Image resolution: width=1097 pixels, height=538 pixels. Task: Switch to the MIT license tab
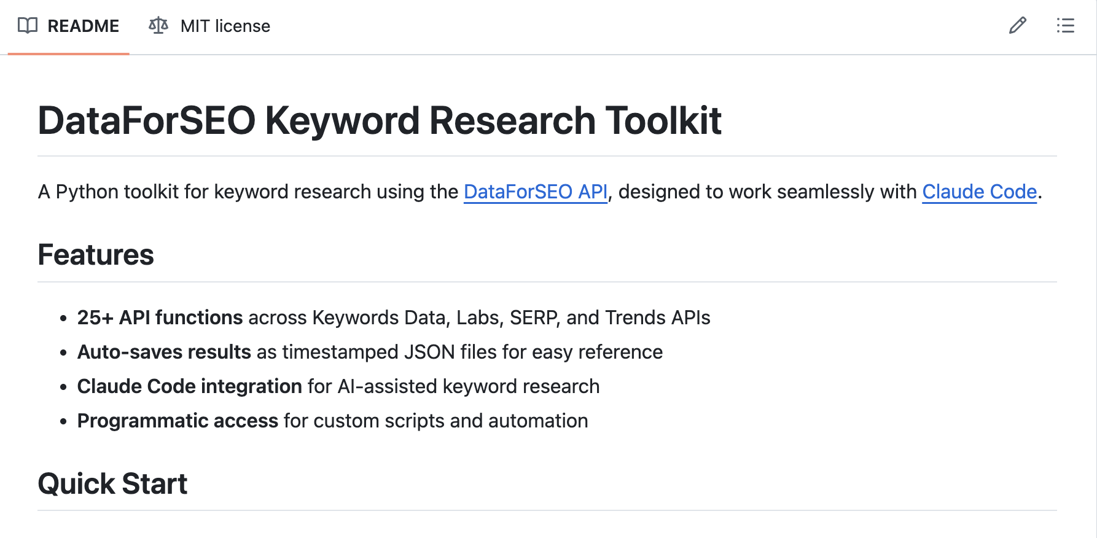pyautogui.click(x=224, y=26)
